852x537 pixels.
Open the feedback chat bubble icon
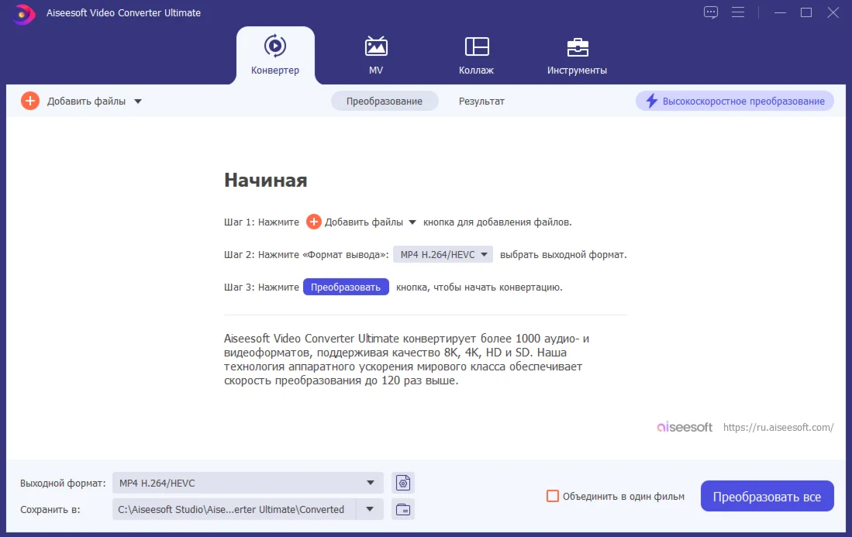[x=711, y=12]
